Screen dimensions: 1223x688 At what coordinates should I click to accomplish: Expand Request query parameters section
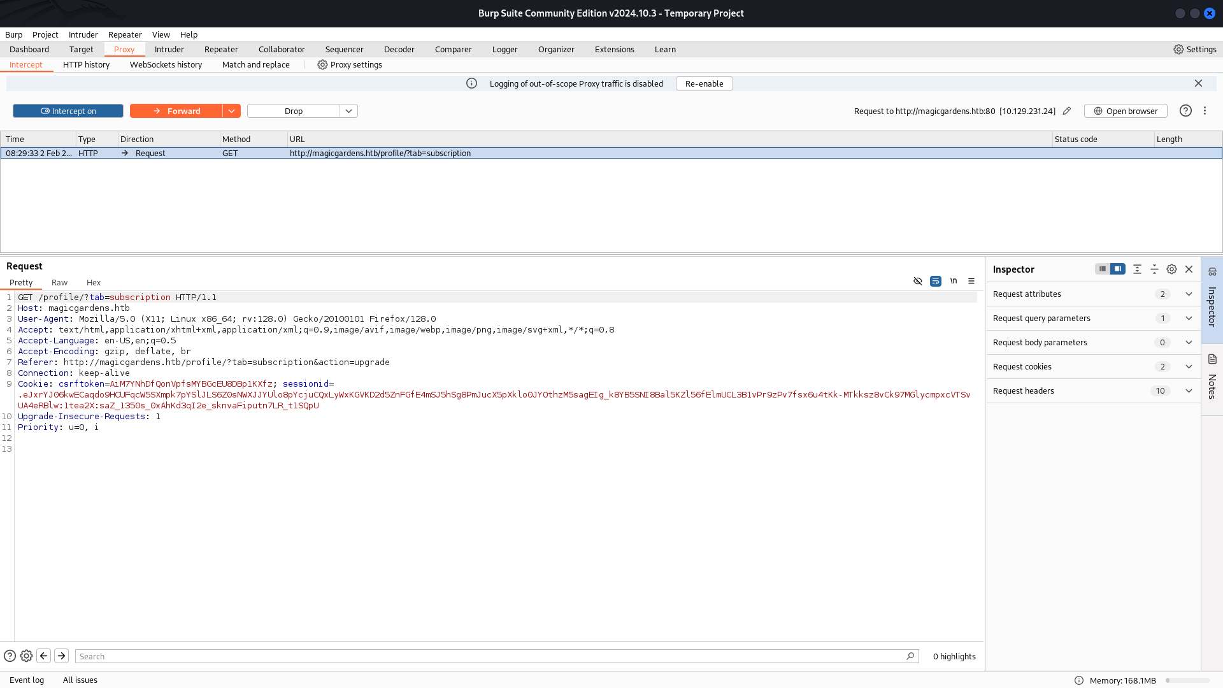tap(1093, 318)
